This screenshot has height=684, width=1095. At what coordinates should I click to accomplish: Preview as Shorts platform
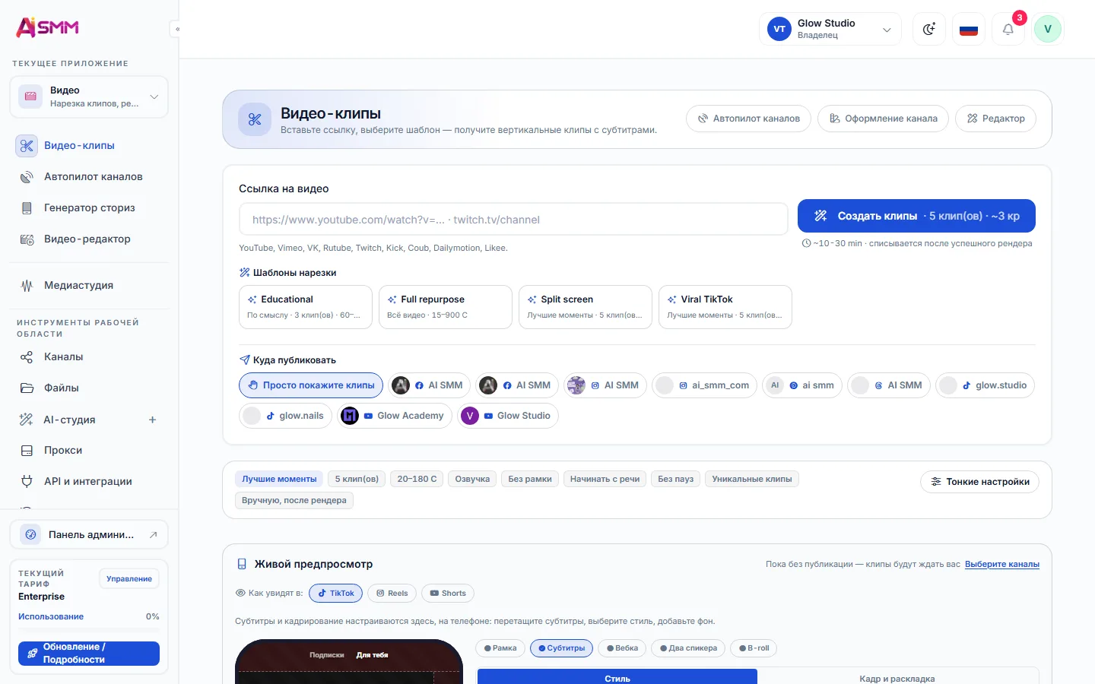pos(448,594)
